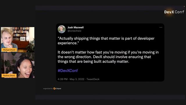The height and width of the screenshot is (105, 186).
Task: Click the bookshelf behind Michael
Action: pos(21,34)
